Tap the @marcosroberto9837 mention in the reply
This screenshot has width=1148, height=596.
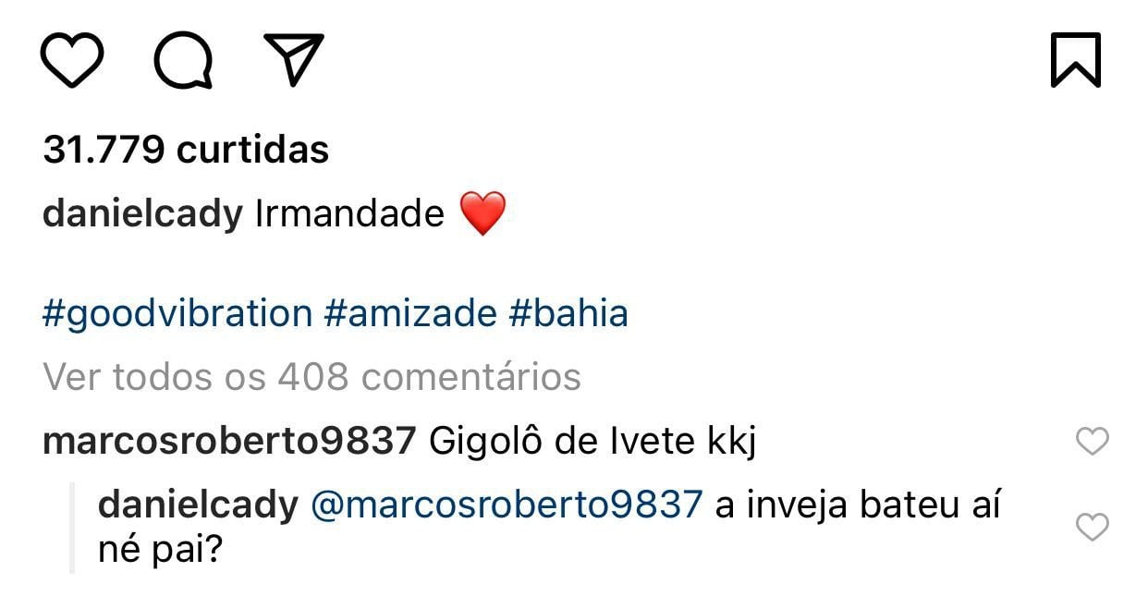[x=507, y=505]
